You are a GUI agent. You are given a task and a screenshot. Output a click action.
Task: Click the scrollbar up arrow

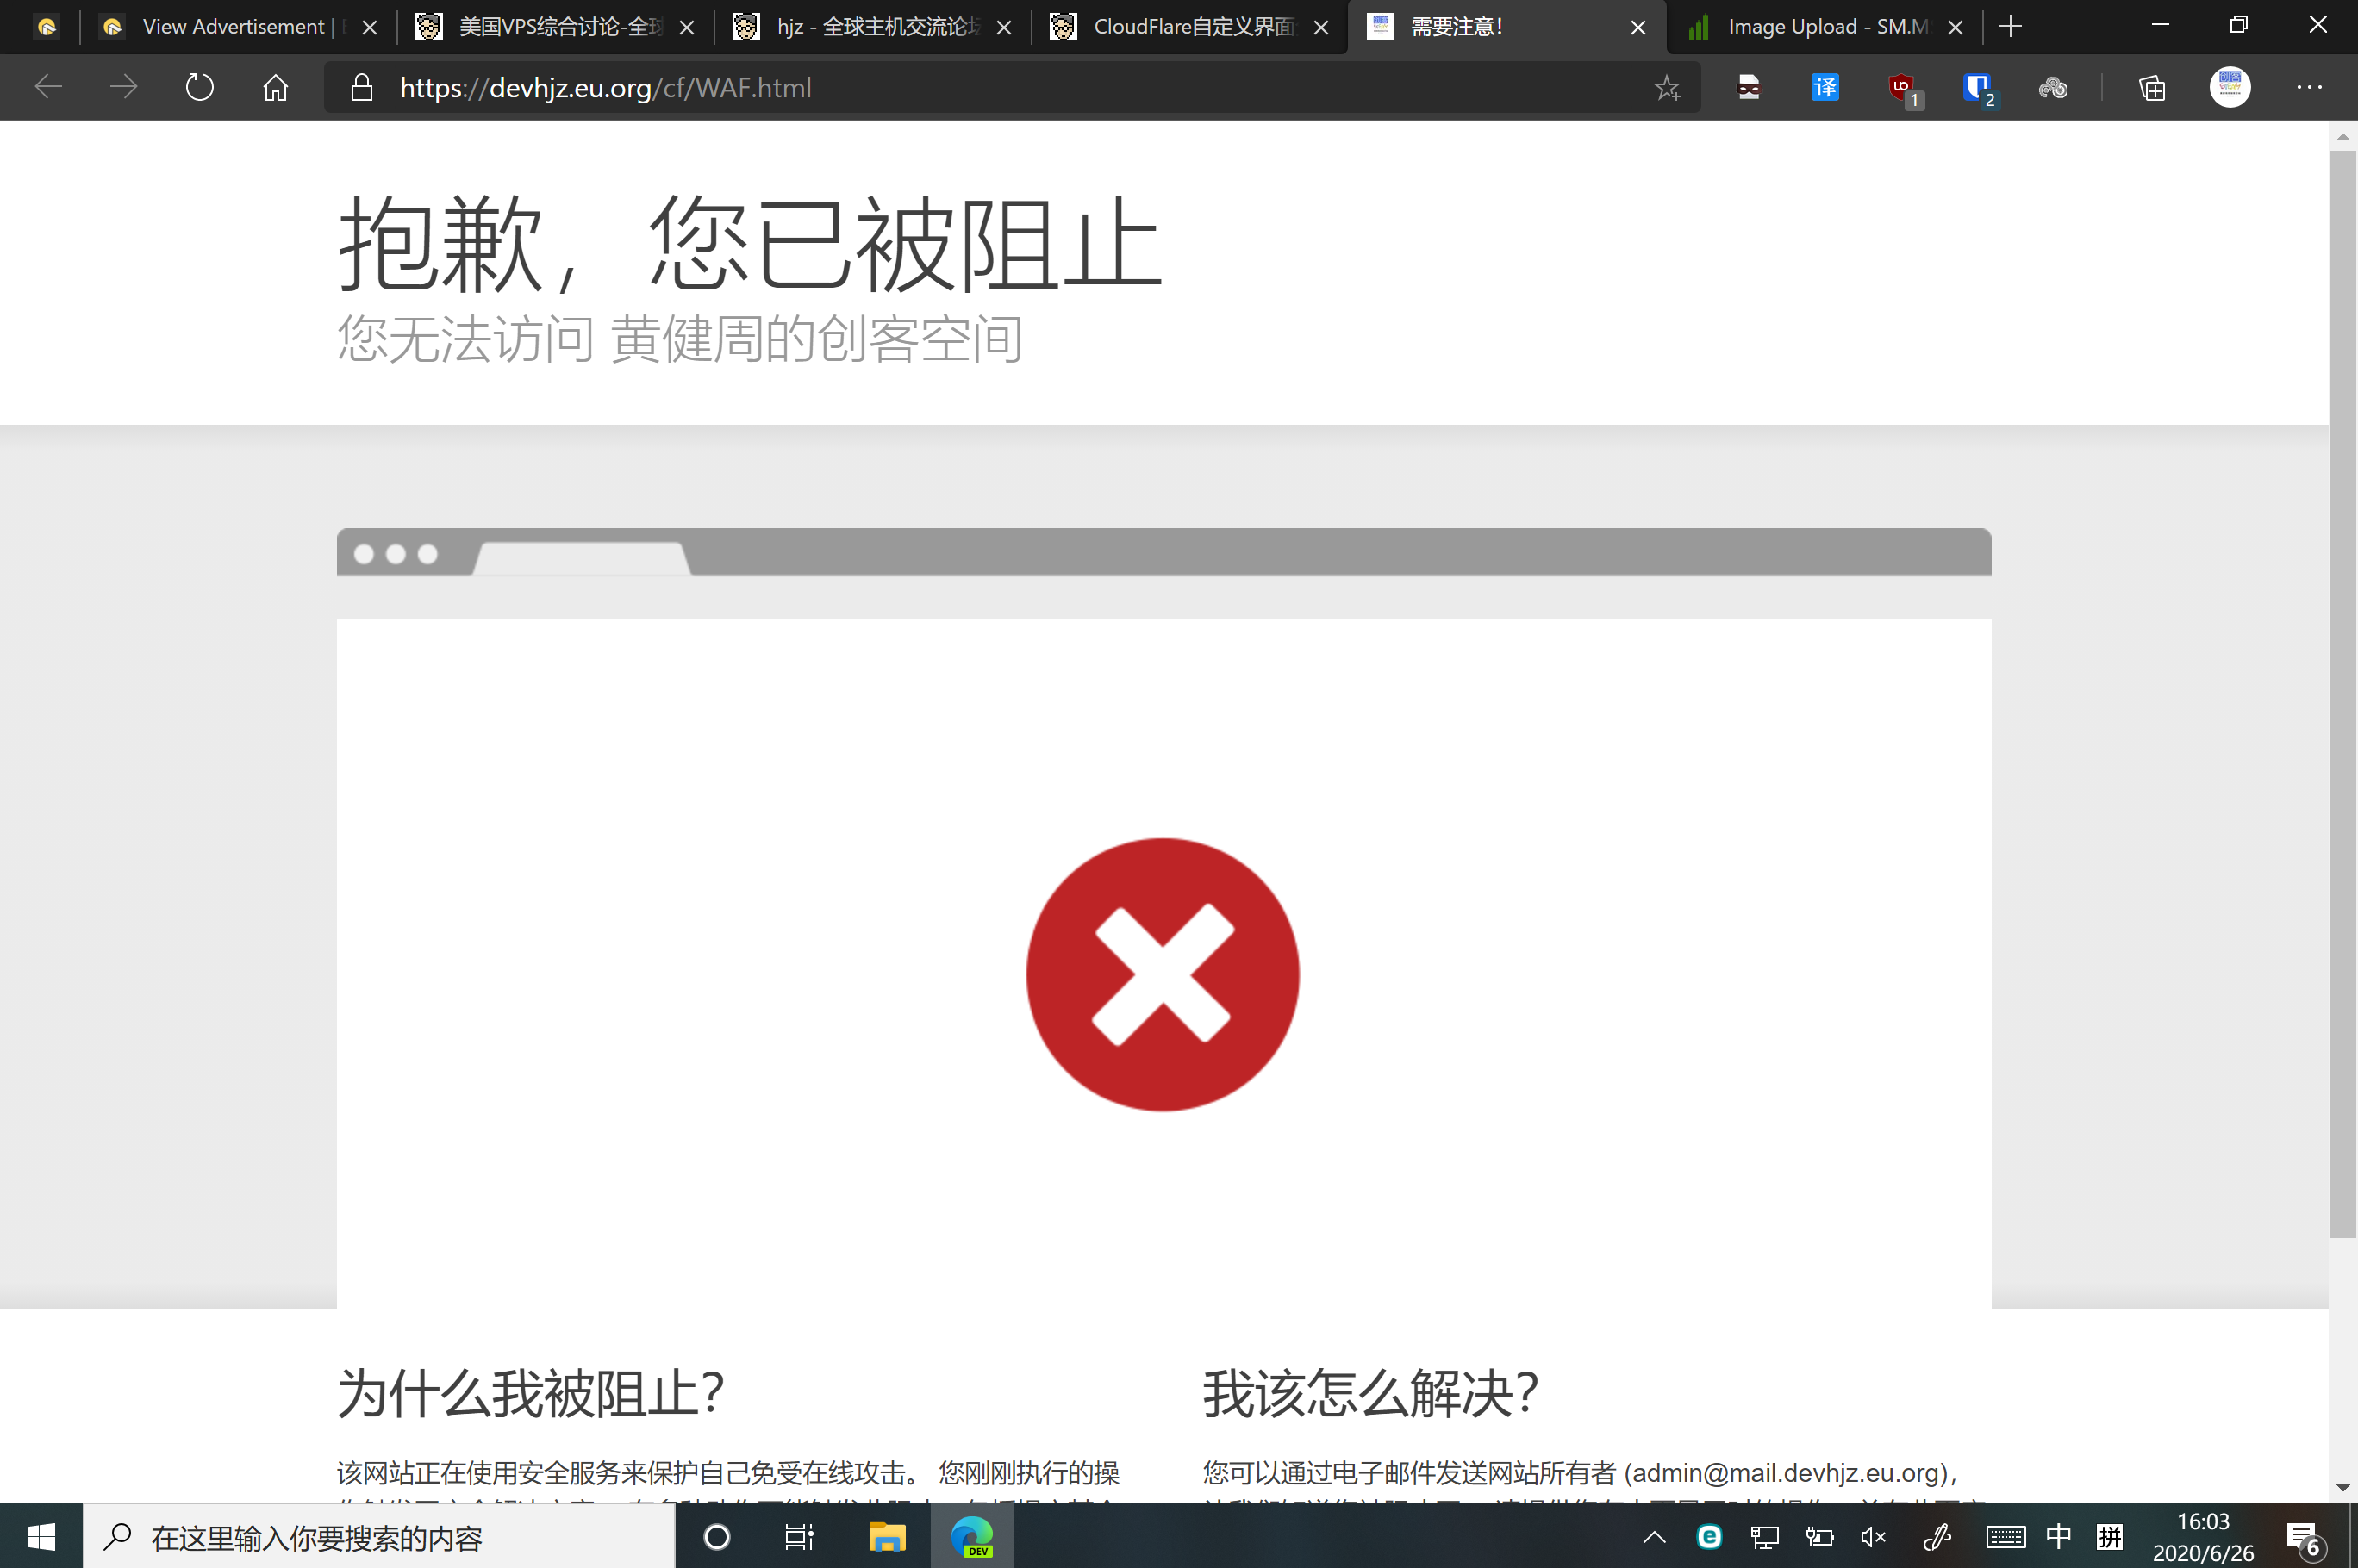click(2343, 136)
